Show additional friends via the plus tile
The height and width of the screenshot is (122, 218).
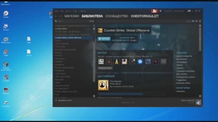[x=163, y=62]
